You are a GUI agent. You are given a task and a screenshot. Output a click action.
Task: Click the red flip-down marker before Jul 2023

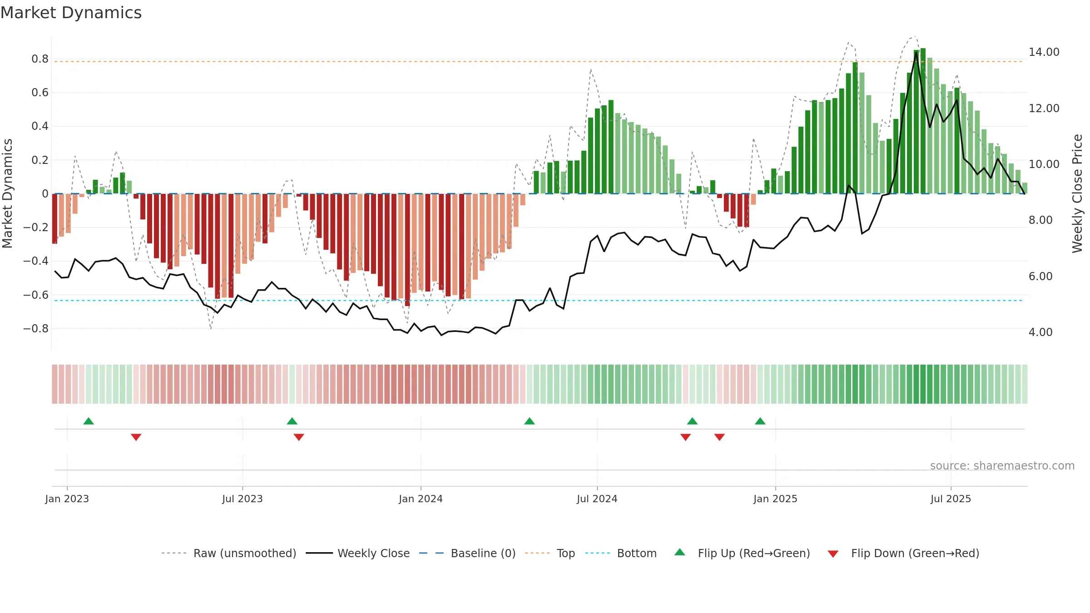[x=136, y=437]
